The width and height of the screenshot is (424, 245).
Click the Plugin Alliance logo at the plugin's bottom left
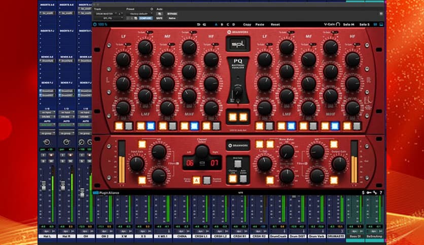pyautogui.click(x=106, y=193)
